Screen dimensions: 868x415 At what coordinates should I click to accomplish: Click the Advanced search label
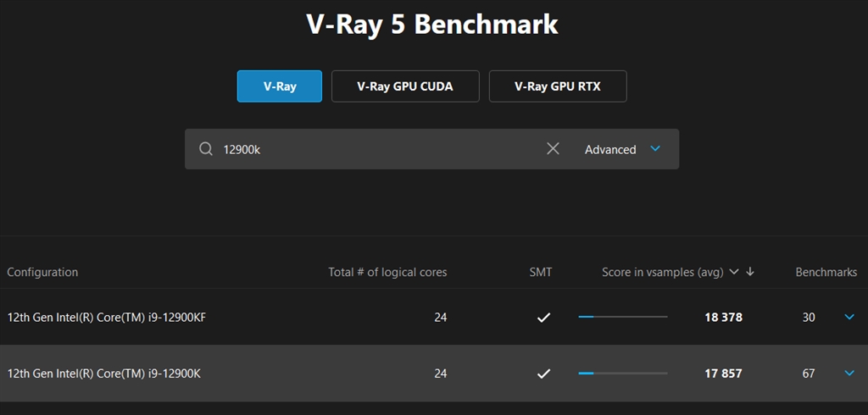[610, 149]
